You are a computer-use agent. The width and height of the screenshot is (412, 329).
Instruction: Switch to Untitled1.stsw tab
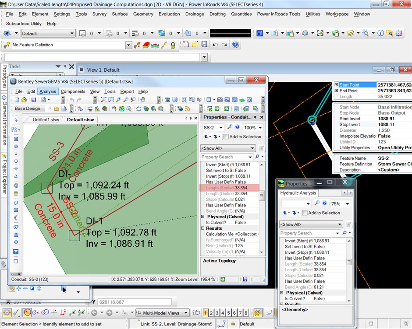coord(46,119)
